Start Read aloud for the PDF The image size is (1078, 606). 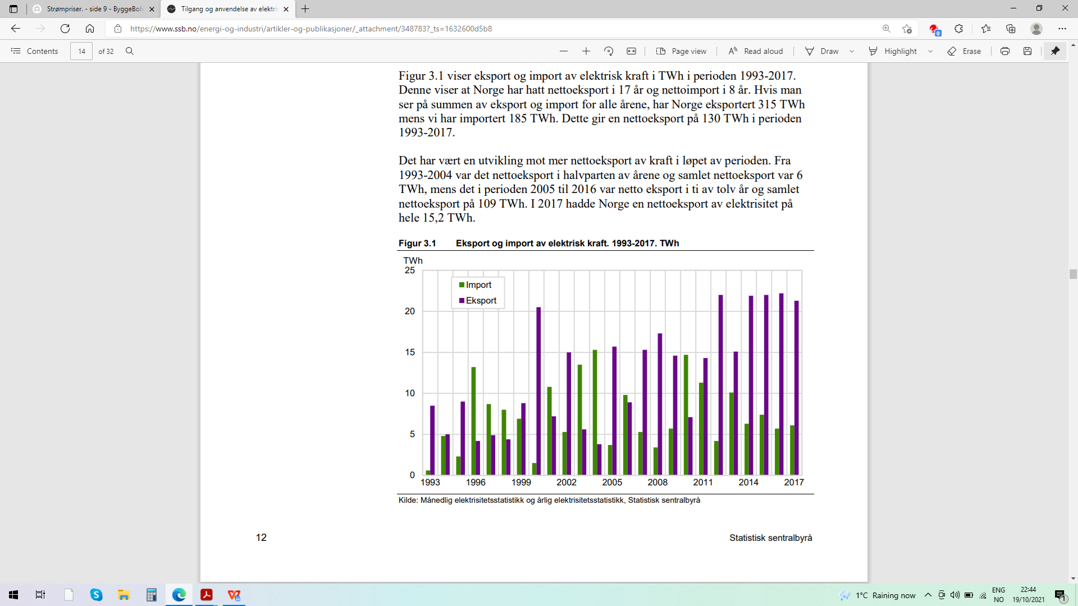tap(755, 51)
